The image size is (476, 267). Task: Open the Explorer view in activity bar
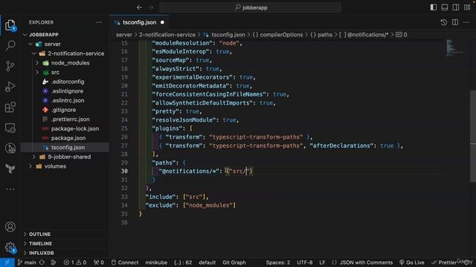(10, 25)
